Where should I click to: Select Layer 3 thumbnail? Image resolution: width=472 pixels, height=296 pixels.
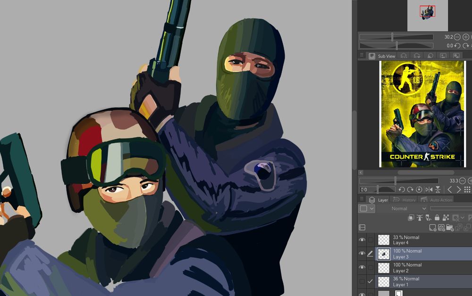pyautogui.click(x=383, y=254)
